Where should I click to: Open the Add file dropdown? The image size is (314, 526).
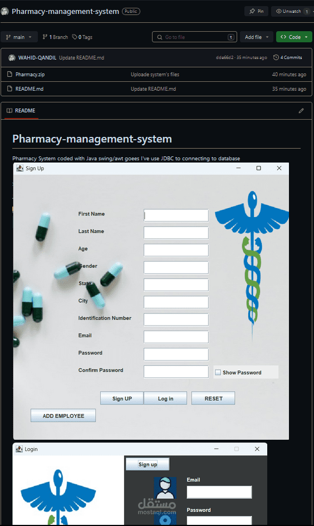click(x=257, y=37)
